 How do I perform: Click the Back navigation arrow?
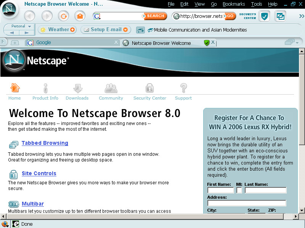tap(29, 16)
